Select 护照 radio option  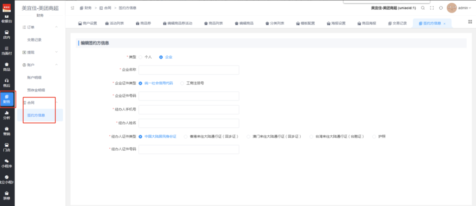(374, 136)
